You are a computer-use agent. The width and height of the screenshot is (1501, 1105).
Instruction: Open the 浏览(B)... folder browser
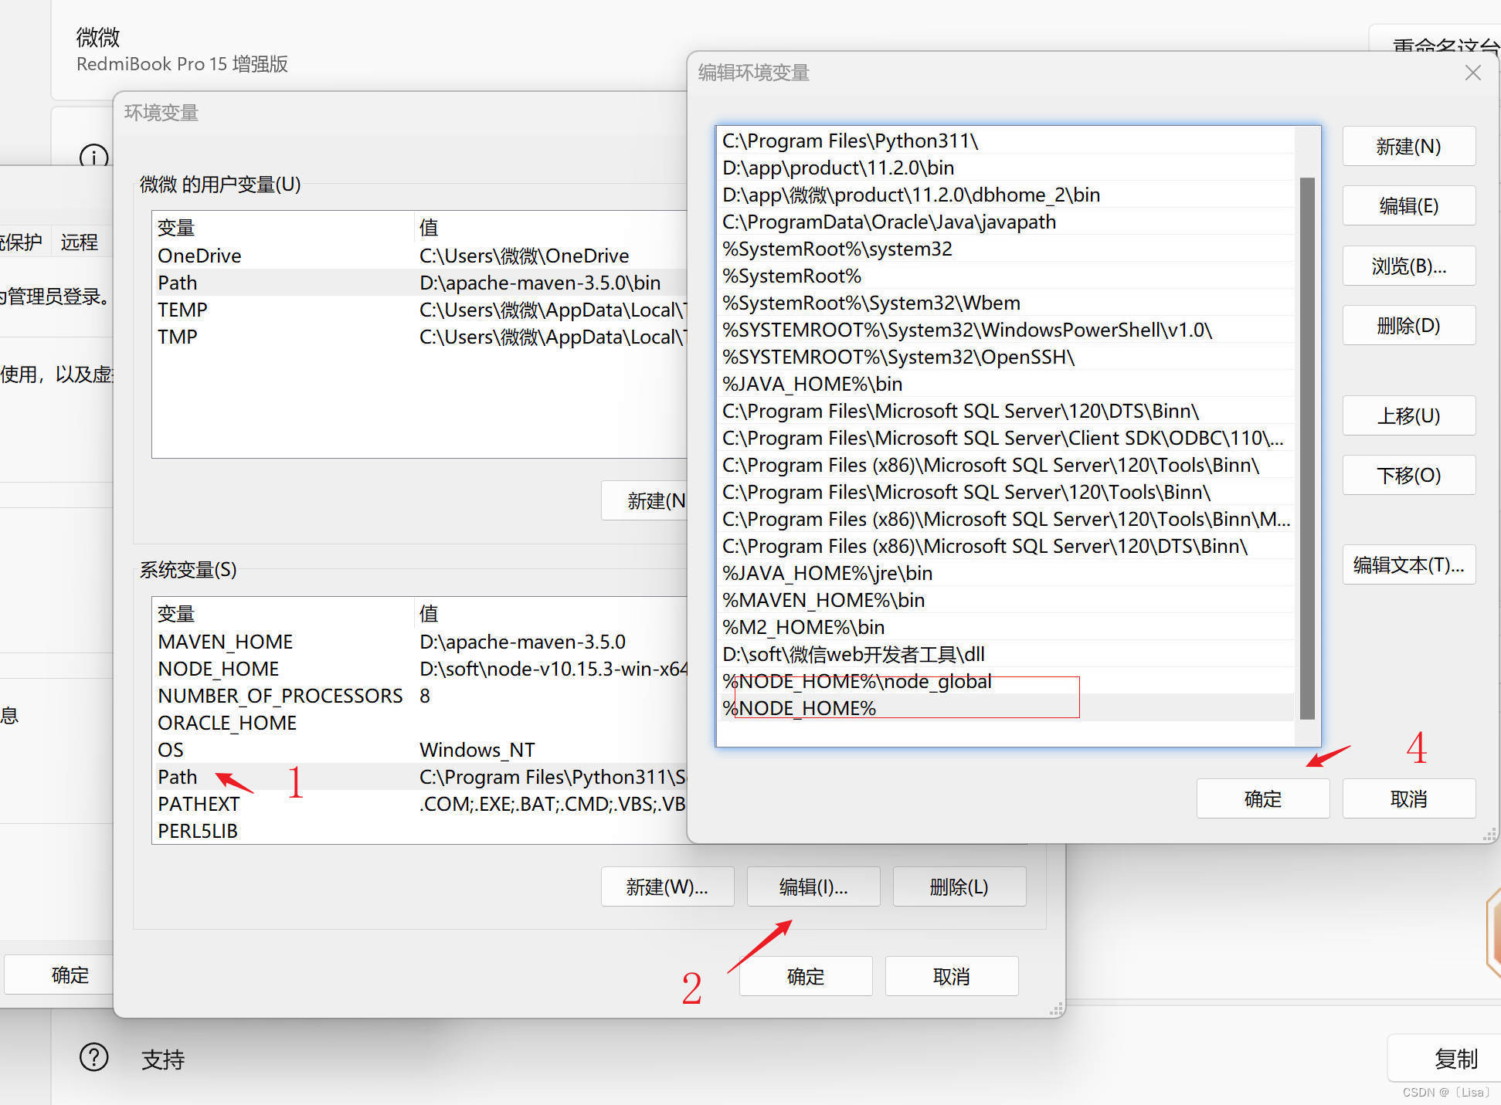(x=1408, y=266)
